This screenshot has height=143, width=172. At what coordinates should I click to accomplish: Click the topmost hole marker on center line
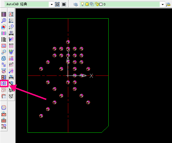[68, 42]
